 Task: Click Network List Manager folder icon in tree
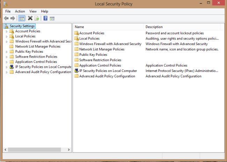coord(12,46)
